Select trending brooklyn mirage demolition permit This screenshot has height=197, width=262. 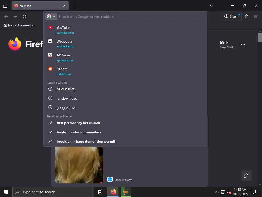click(x=125, y=141)
